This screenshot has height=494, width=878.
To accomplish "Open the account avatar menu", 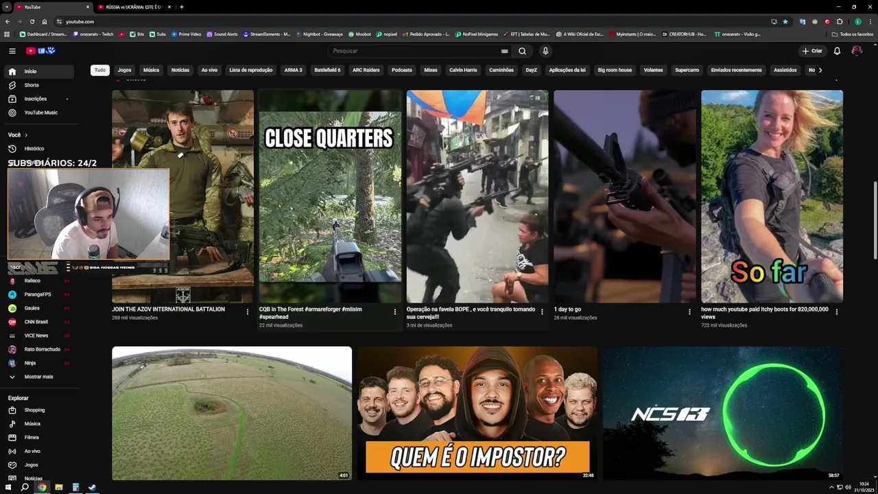I will [x=857, y=51].
